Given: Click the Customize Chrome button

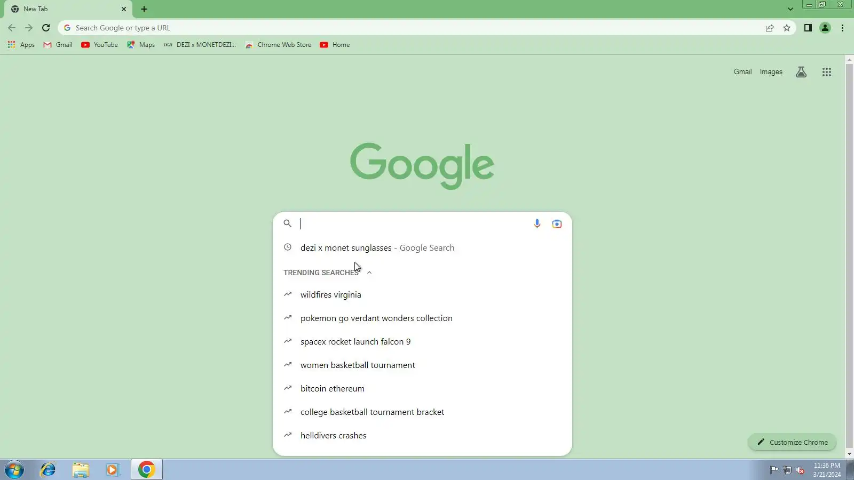Looking at the screenshot, I should [792, 442].
